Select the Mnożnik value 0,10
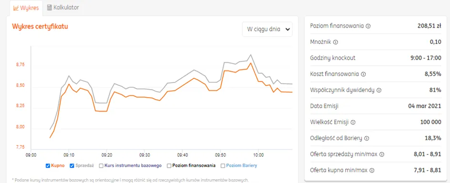450x183 pixels. (x=436, y=42)
